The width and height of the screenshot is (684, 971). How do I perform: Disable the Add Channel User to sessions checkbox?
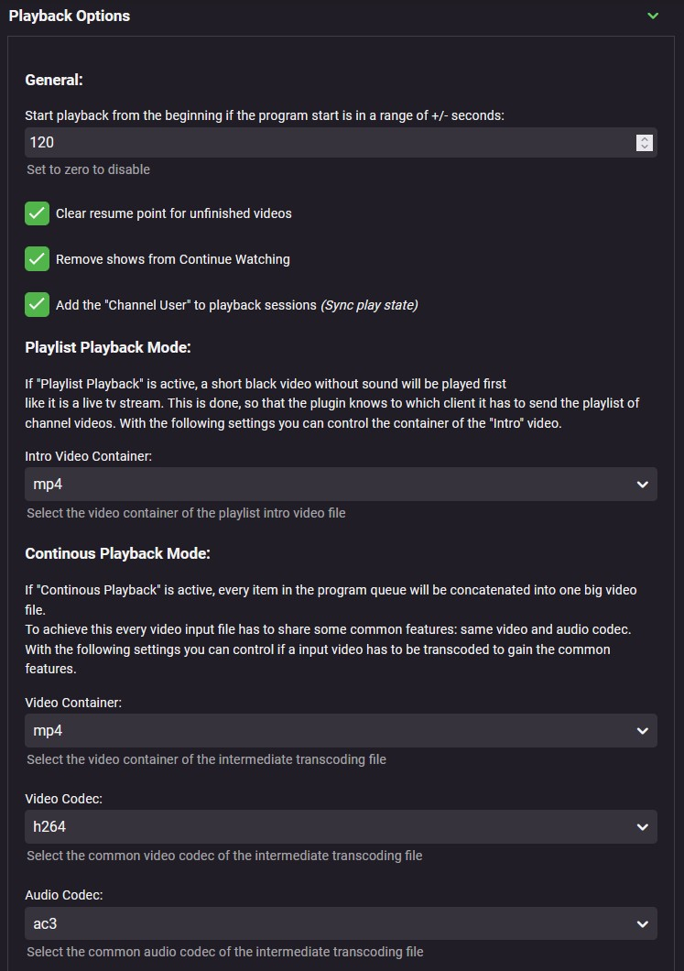tap(37, 304)
